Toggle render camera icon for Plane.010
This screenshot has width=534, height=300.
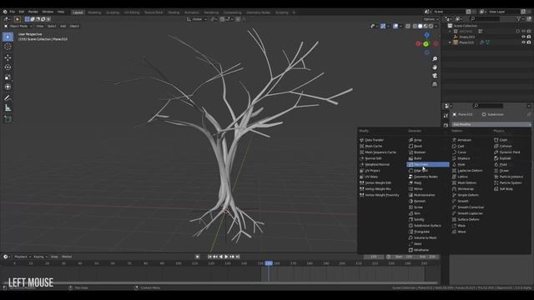pos(529,42)
